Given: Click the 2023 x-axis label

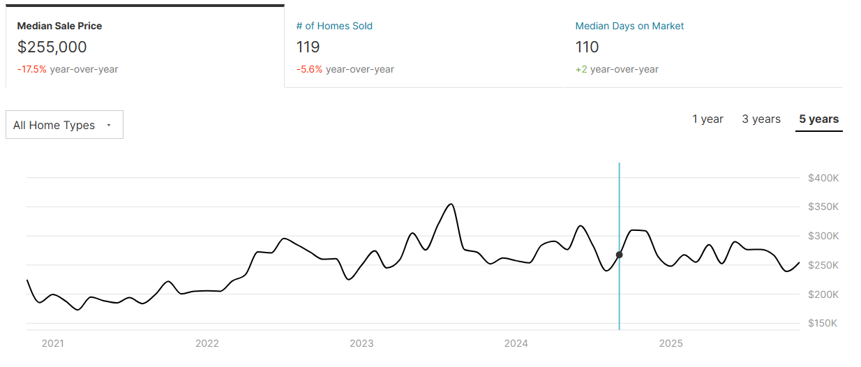Looking at the screenshot, I should pyautogui.click(x=361, y=343).
